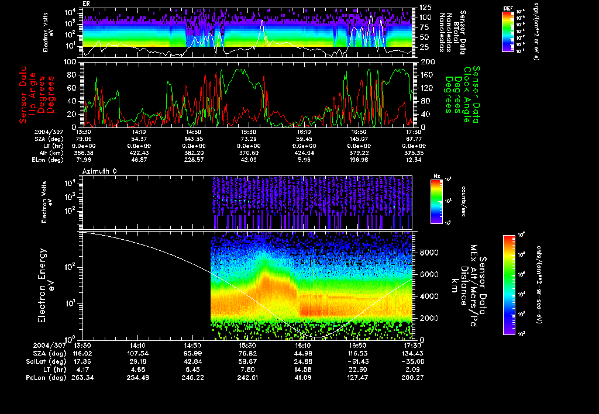Click the '8000' km distance tick label
The width and height of the screenshot is (599, 414).
click(429, 253)
